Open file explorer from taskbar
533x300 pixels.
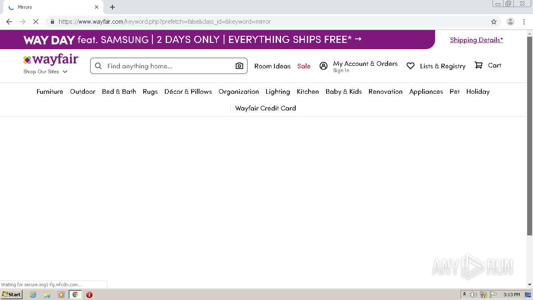tap(47, 295)
